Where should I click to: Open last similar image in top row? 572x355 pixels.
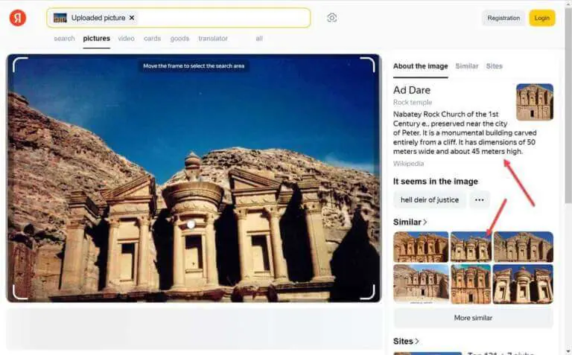(x=523, y=247)
